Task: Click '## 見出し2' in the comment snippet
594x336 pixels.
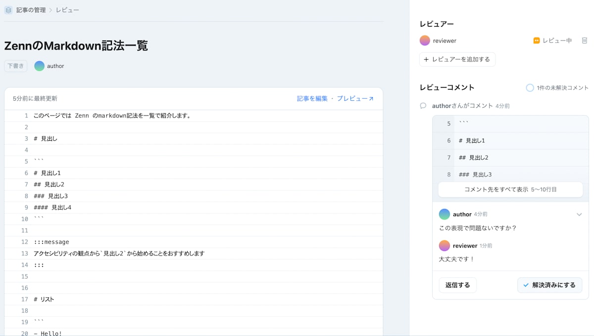Action: coord(474,158)
